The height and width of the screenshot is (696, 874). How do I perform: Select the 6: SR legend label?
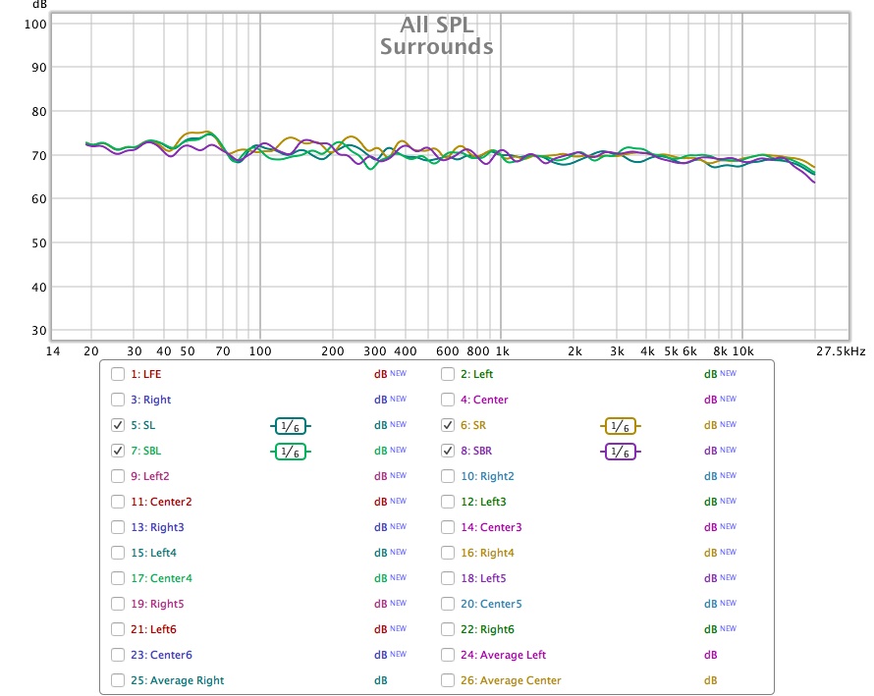pyautogui.click(x=473, y=425)
